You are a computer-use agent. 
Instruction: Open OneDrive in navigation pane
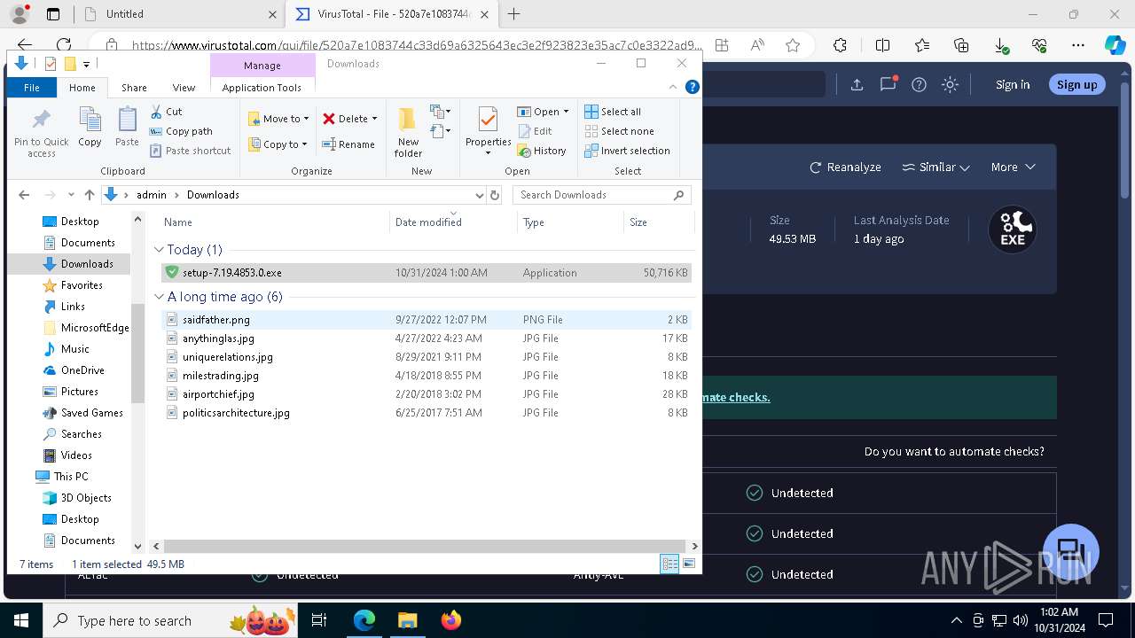point(82,370)
